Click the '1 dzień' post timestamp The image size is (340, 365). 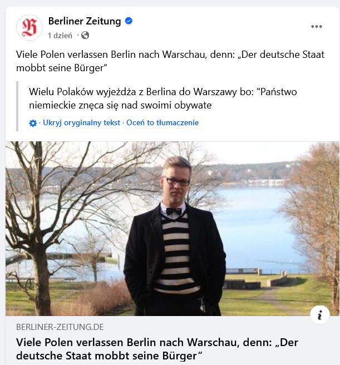(x=60, y=36)
